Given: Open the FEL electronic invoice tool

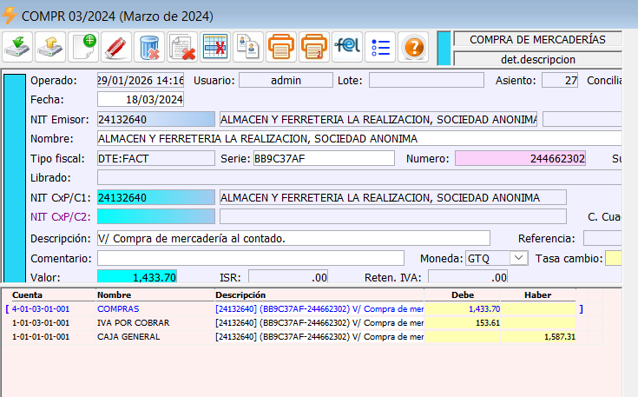Looking at the screenshot, I should coord(346,46).
